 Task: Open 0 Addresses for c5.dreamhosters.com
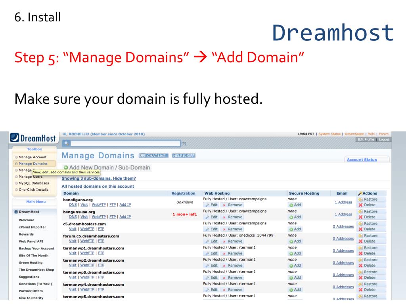[x=343, y=226]
